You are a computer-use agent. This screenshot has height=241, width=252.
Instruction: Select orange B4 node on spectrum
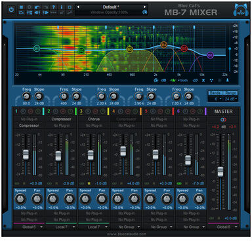(163, 45)
